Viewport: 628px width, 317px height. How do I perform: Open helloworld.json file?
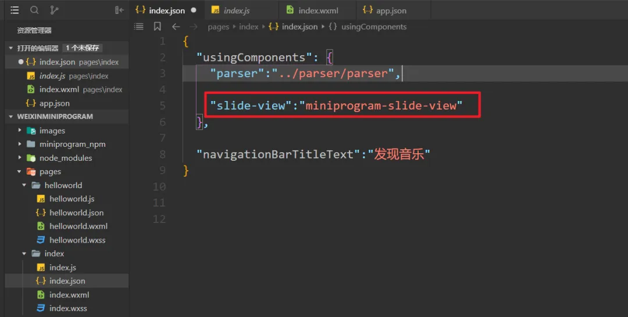[66, 212]
